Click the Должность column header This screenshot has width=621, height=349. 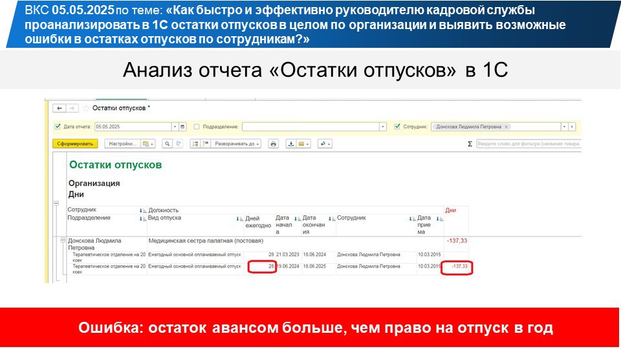[164, 210]
